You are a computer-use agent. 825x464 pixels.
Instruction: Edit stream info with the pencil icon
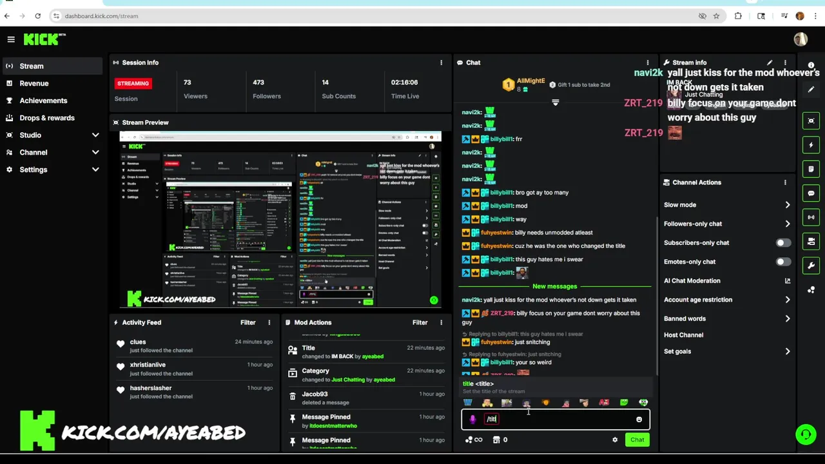point(770,63)
